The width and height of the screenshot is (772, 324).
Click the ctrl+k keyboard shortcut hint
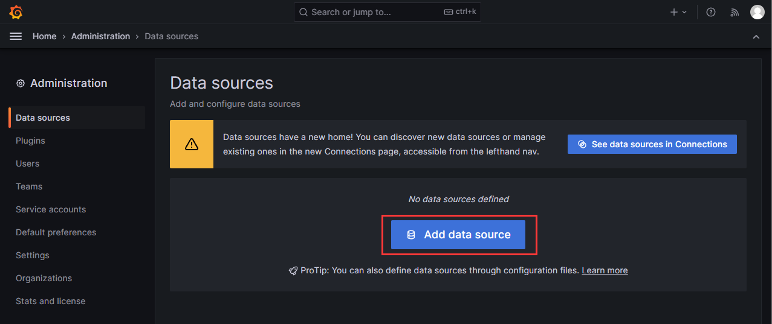coord(459,12)
